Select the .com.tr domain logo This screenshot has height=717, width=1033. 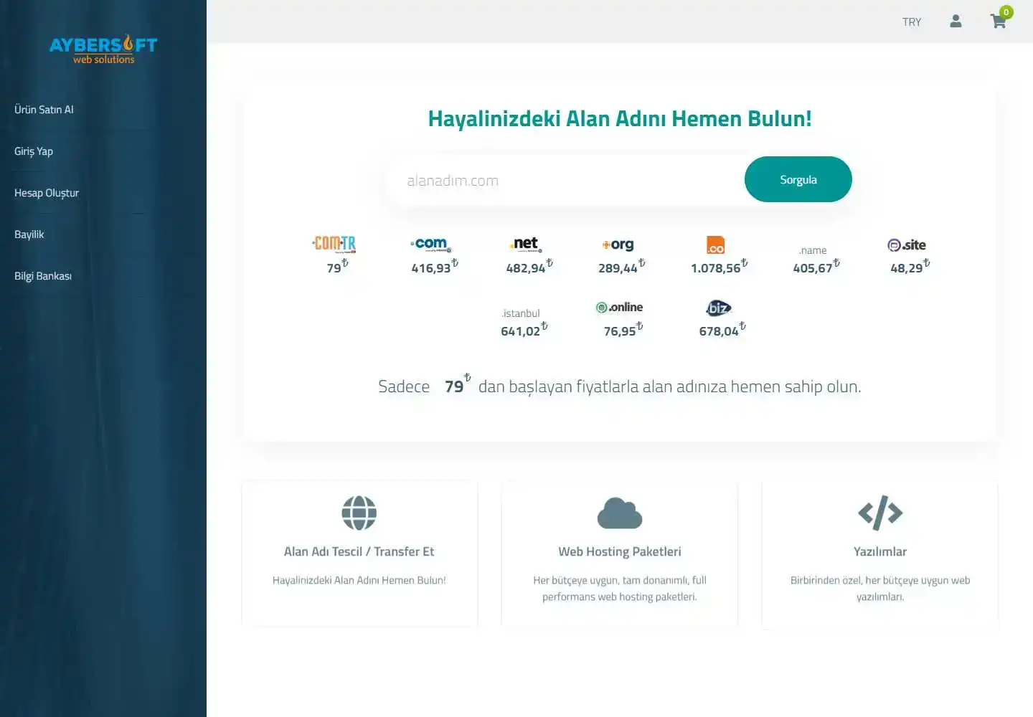(334, 244)
